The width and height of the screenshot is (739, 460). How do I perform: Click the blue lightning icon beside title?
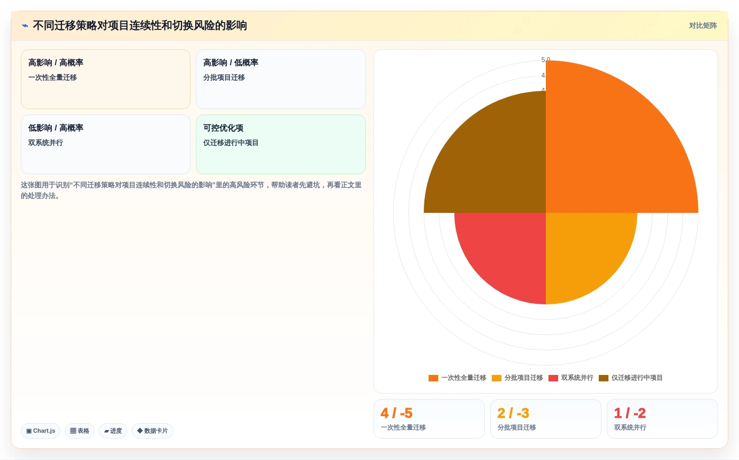click(25, 26)
